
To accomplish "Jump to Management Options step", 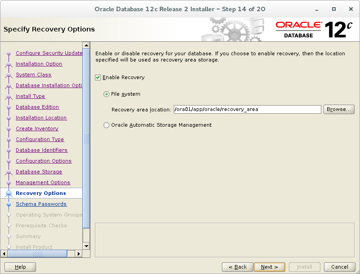I will point(43,182).
